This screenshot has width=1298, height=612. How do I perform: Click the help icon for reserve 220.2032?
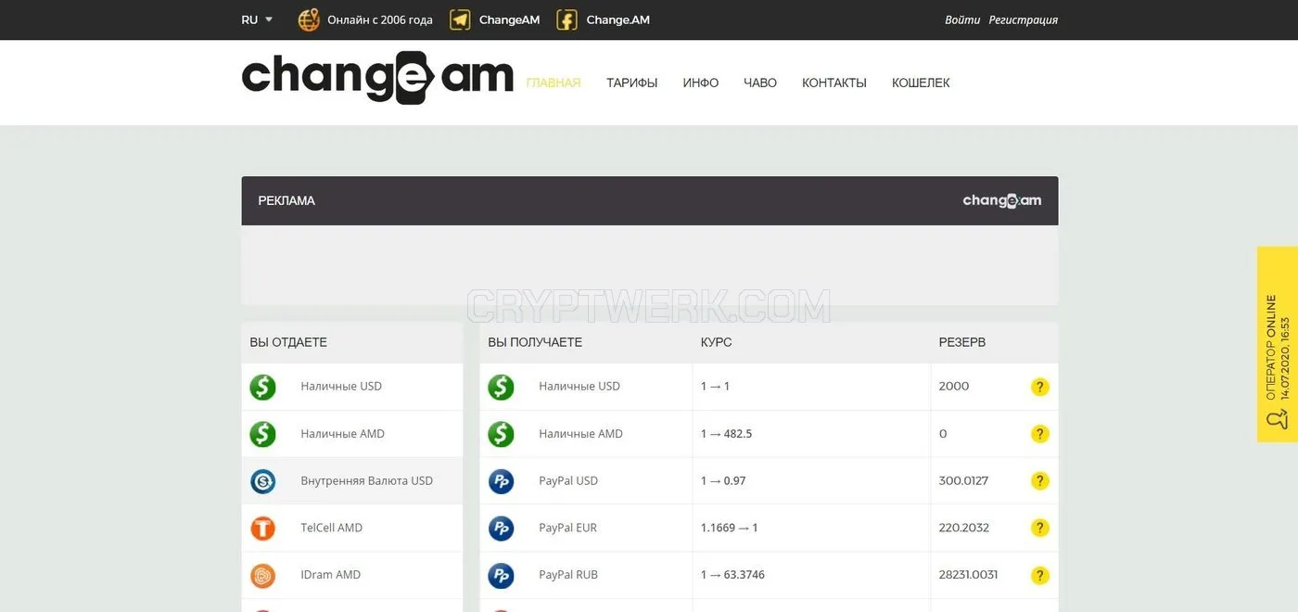[1040, 528]
